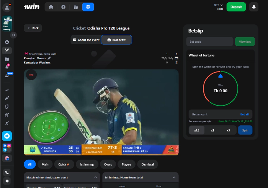Go to home via top house icon
Viewport: 268px width, 188px height.
51,7
